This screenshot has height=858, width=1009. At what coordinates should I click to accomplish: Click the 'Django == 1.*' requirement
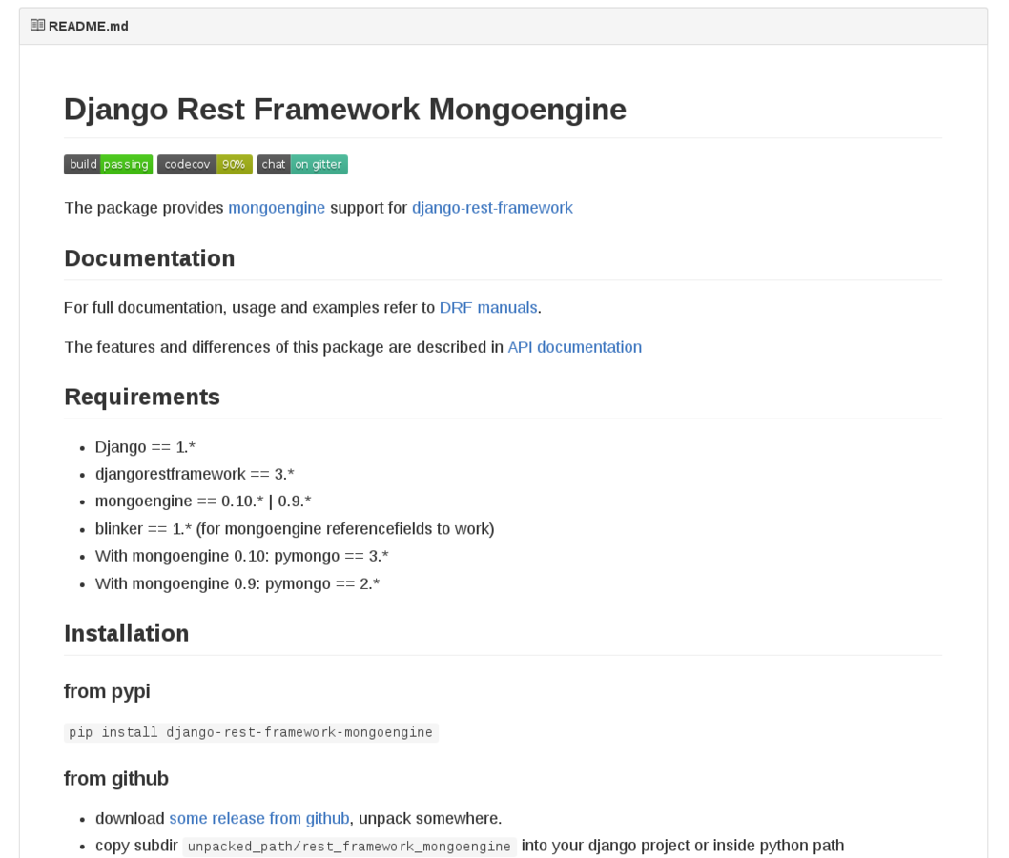pos(145,447)
